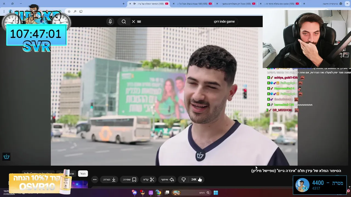
Task: Click chat user Naormesika14
Action: [x=284, y=88]
